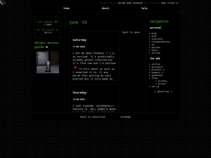Open the wish navigation link
The height and width of the screenshot is (158, 211).
(x=154, y=36)
